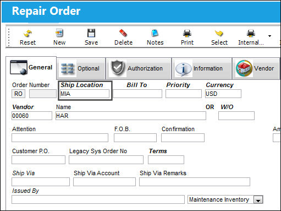Screen dimensions: 281x211
Task: Click the Reset toolbar icon
Action: coord(27,34)
